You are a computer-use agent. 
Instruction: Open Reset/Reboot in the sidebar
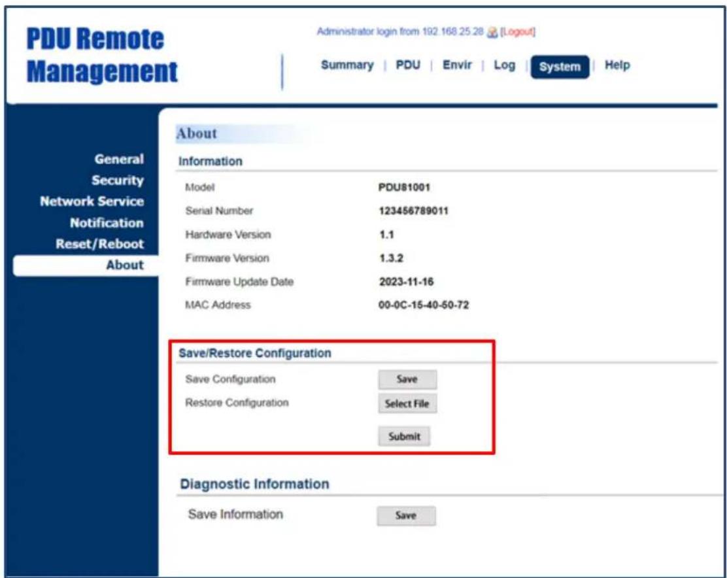tap(99, 244)
